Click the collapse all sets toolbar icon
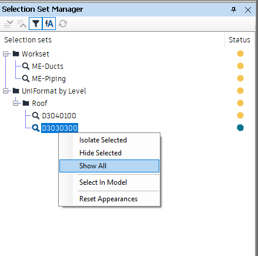This screenshot has width=258, height=256. point(22,24)
